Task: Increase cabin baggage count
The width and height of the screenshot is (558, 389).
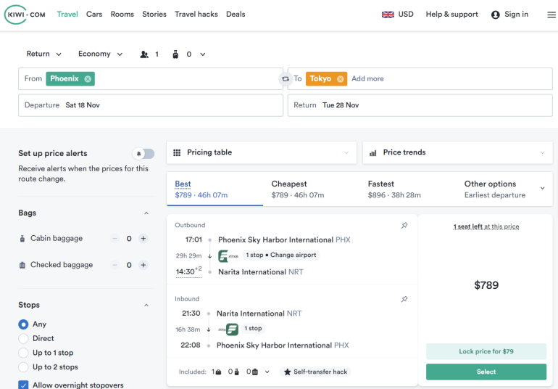Action: tap(143, 239)
